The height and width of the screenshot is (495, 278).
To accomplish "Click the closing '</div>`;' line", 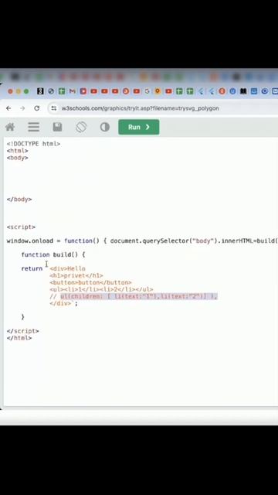I will click(63, 303).
